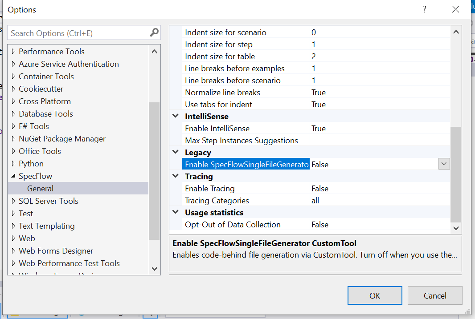475x319 pixels.
Task: Open the Help question mark button
Action: point(425,9)
